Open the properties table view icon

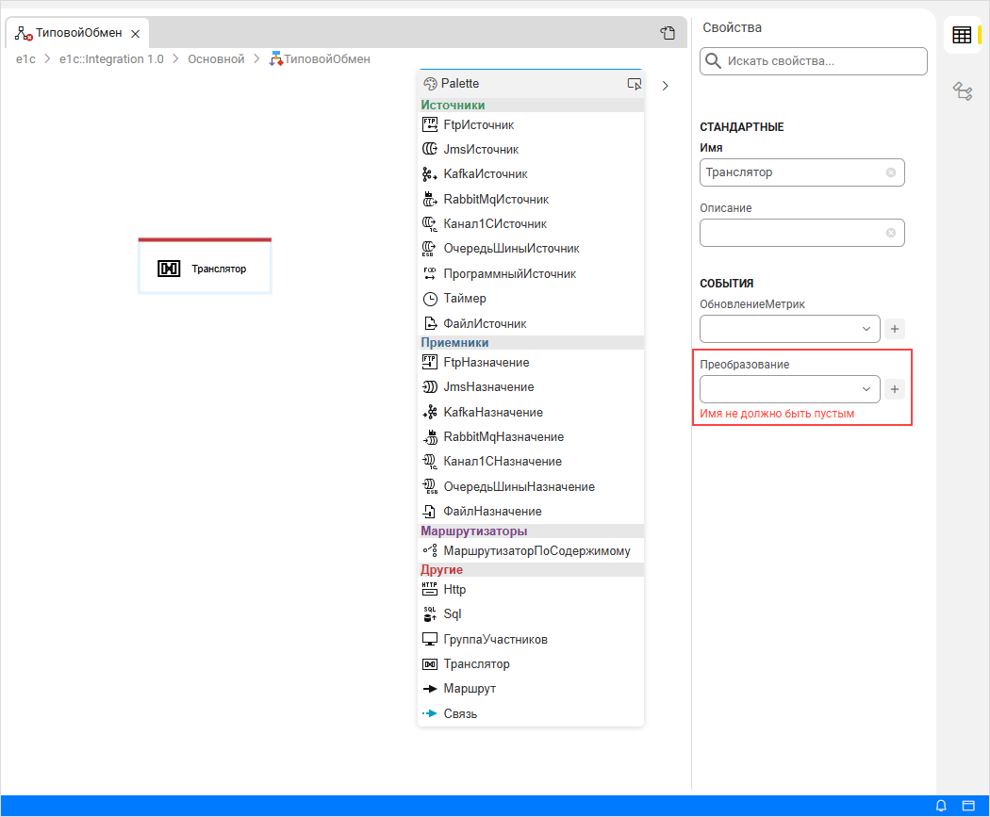click(x=962, y=36)
